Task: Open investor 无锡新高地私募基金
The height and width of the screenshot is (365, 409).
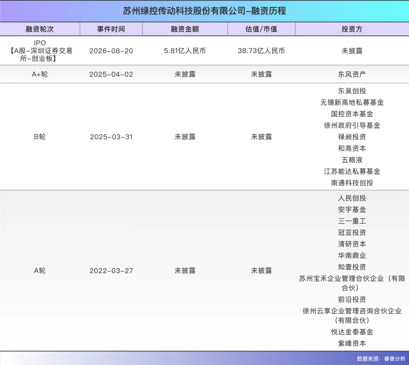Action: (352, 103)
